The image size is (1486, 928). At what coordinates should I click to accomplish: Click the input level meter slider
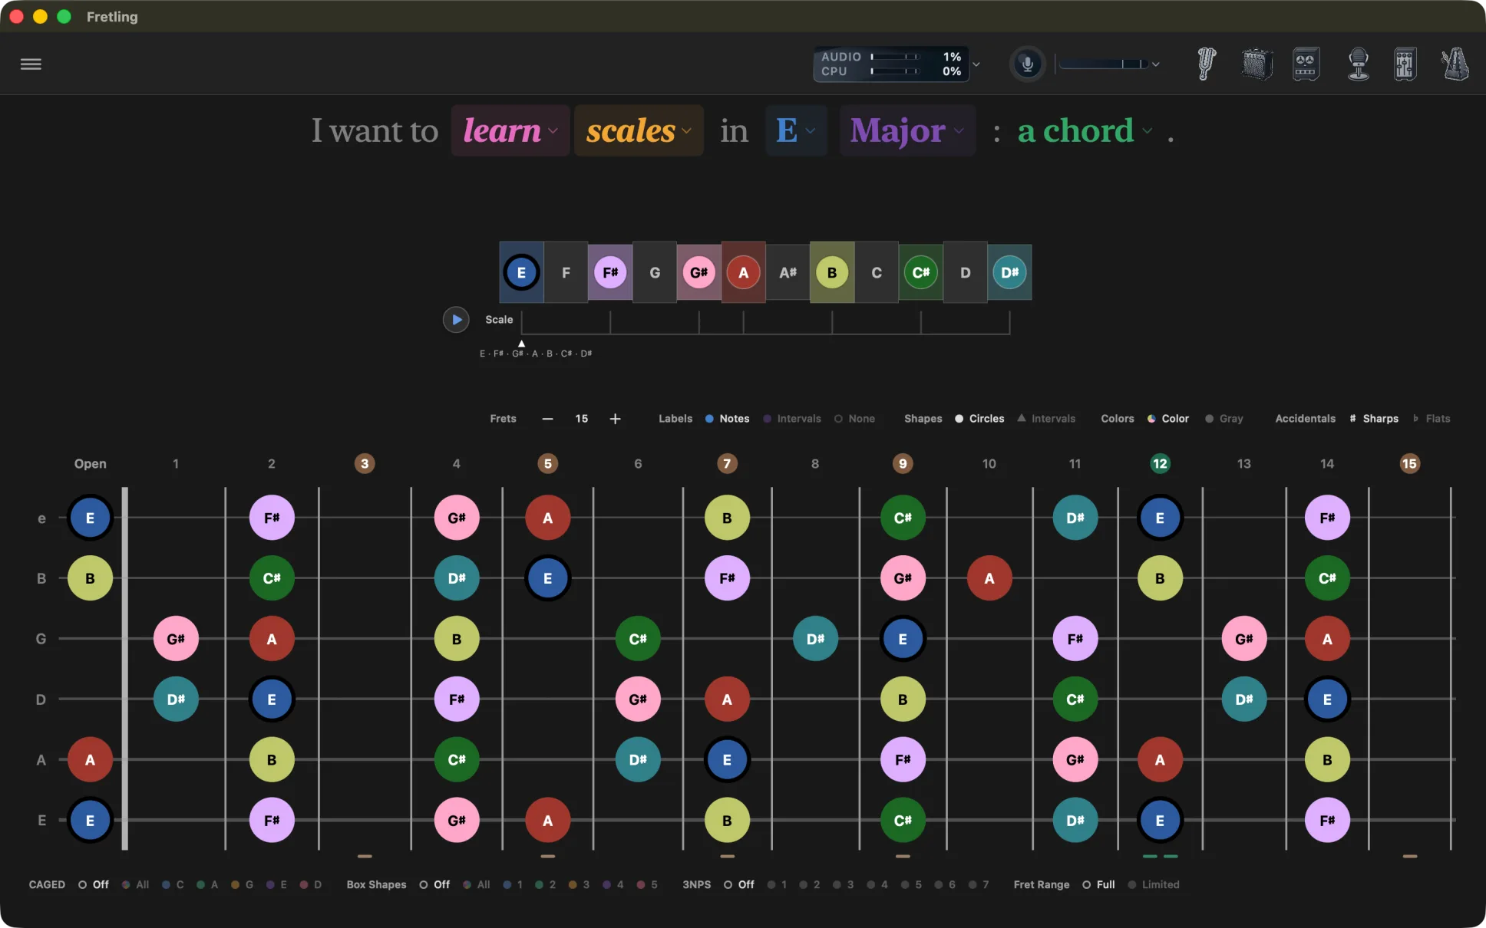point(1103,64)
